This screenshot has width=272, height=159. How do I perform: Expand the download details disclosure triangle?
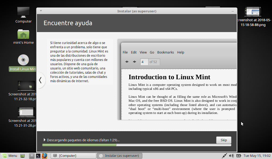pyautogui.click(x=45, y=140)
